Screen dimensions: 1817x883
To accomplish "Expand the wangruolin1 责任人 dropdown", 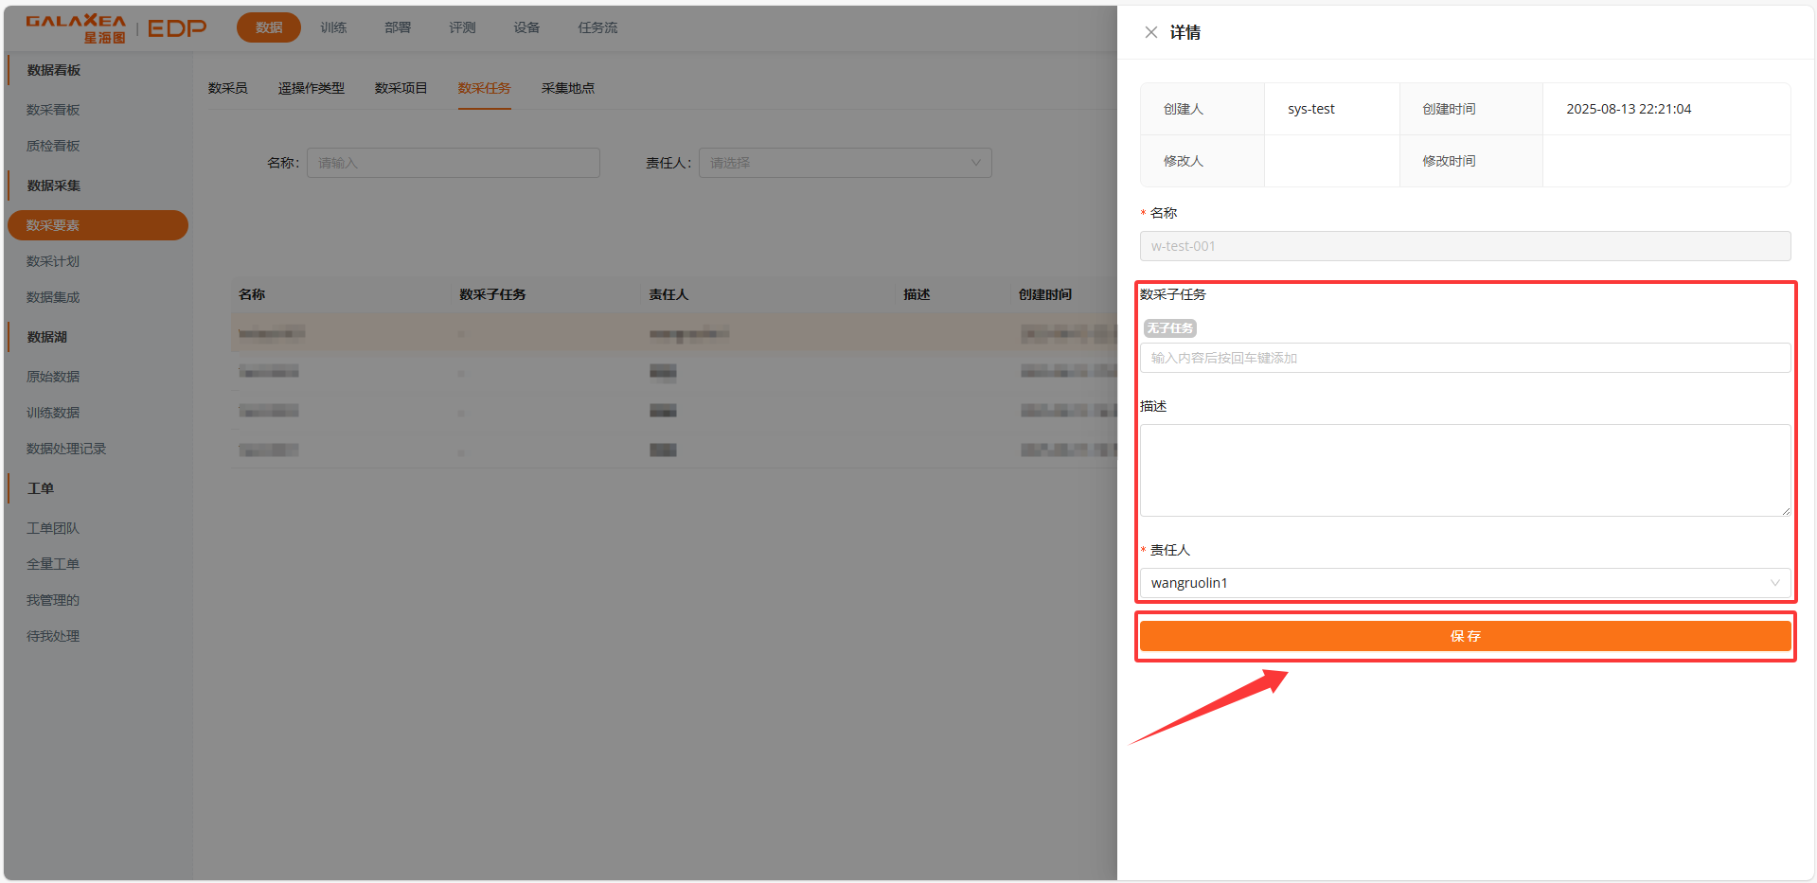I will tap(1464, 582).
